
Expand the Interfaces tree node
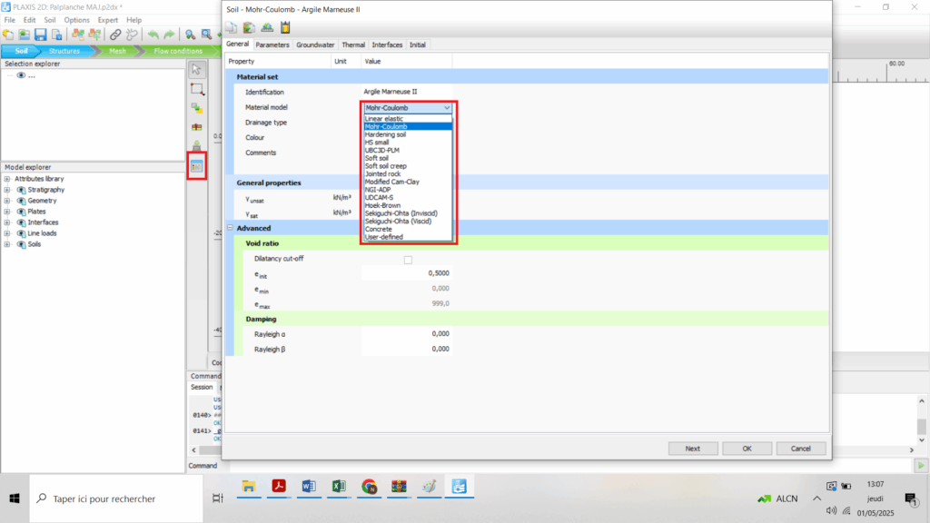[x=7, y=223]
